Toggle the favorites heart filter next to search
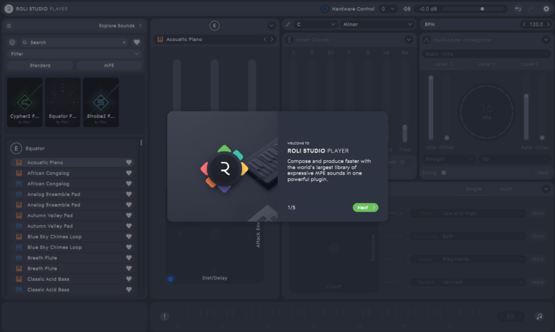555x332 pixels. (137, 42)
